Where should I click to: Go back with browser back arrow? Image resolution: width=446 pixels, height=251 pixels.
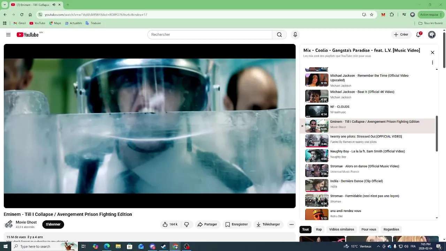tap(5, 15)
